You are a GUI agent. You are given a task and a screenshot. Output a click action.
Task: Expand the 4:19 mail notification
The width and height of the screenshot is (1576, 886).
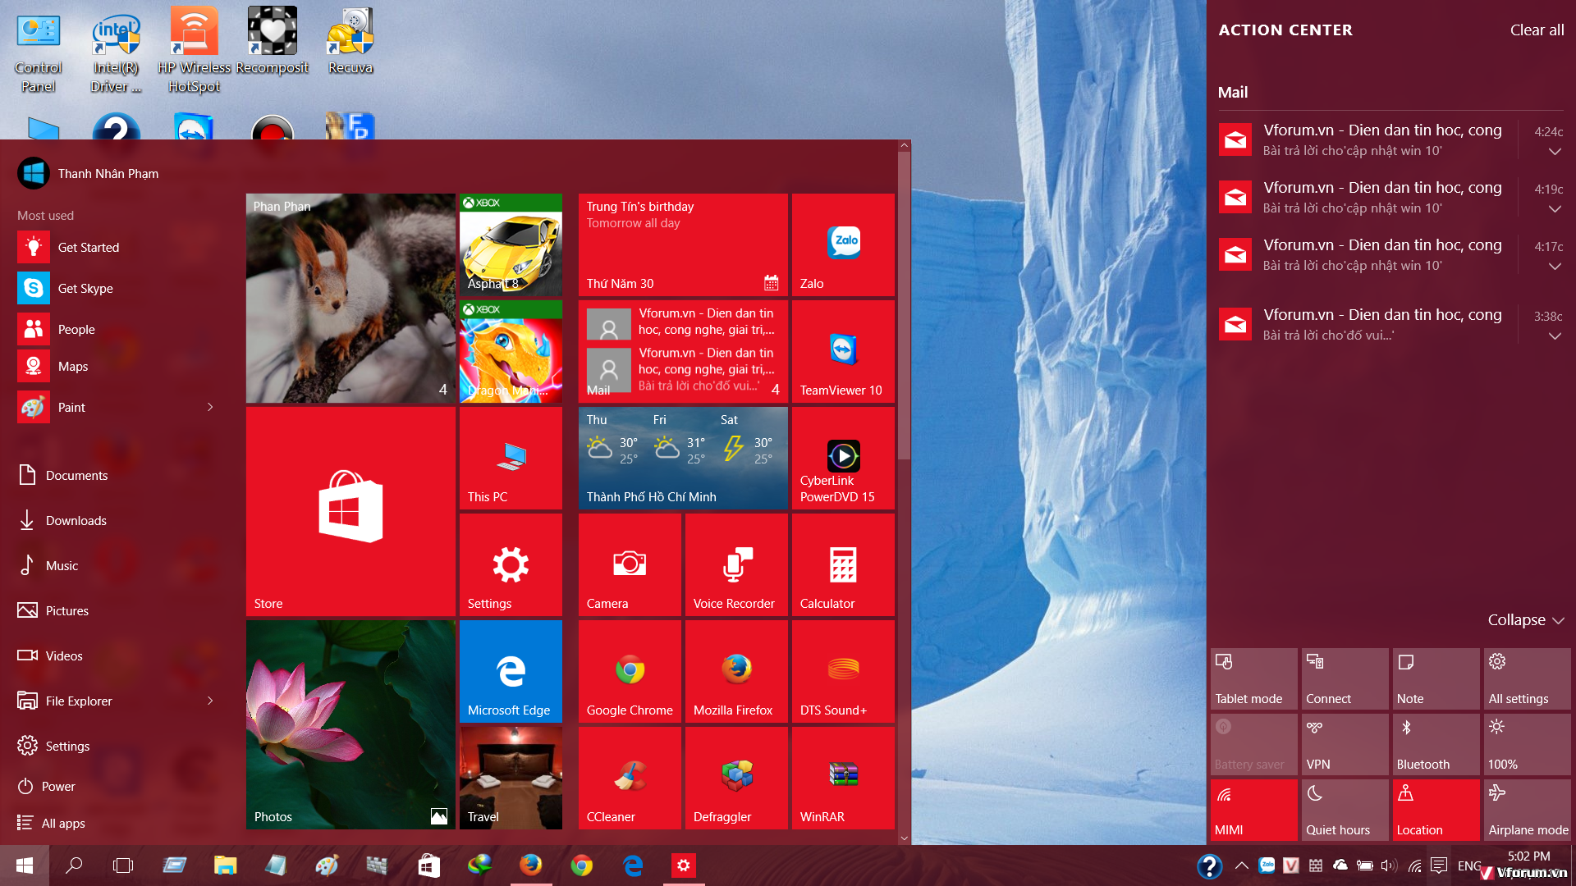tap(1555, 209)
